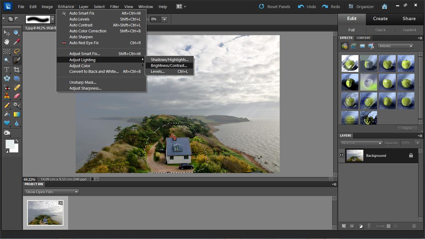The image size is (425, 239).
Task: Select the Zoom magnifier tool
Action: pyautogui.click(x=16, y=33)
